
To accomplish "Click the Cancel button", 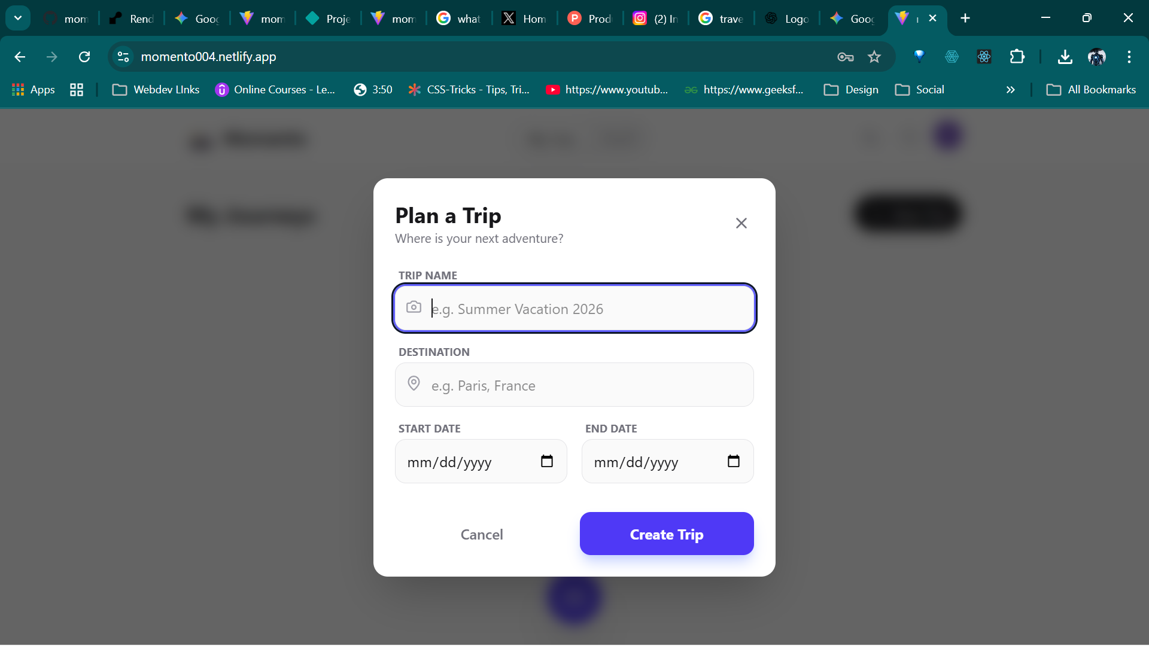I will [482, 534].
